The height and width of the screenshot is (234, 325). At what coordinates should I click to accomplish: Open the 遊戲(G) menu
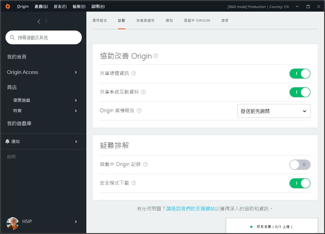point(41,6)
